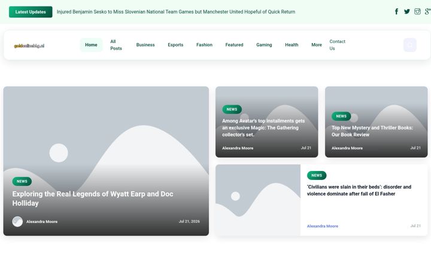
Task: Open the Twitter social icon
Action: pyautogui.click(x=407, y=11)
